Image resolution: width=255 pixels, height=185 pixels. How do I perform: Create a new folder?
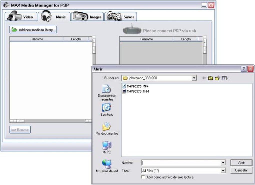click(217, 78)
